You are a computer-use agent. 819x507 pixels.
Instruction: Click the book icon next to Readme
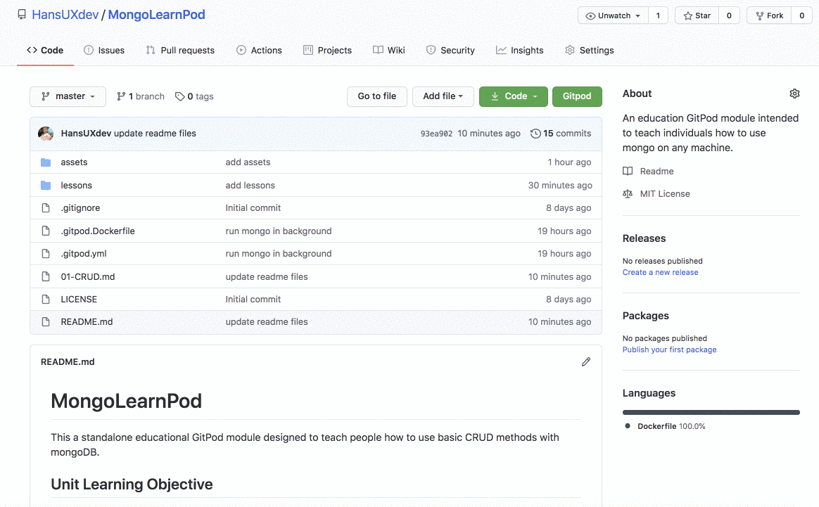tap(628, 172)
